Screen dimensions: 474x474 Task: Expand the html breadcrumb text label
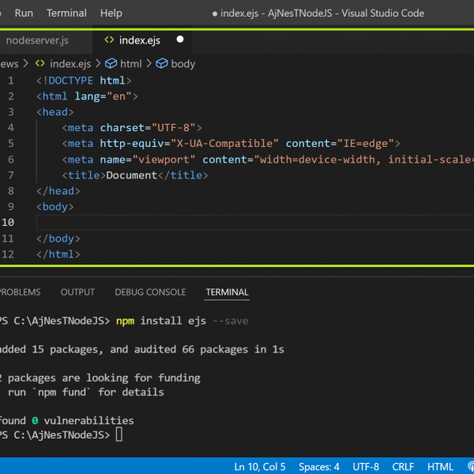[x=131, y=64]
